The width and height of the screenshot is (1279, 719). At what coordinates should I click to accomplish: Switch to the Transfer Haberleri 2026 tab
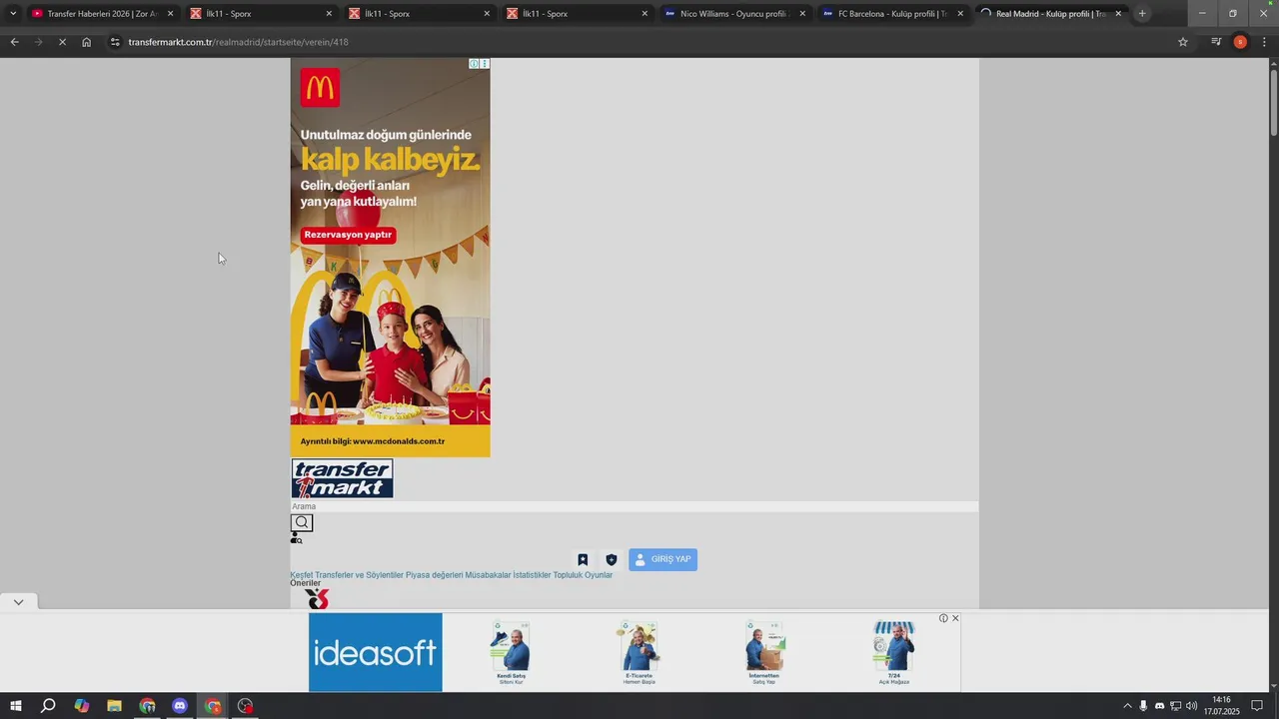point(100,14)
